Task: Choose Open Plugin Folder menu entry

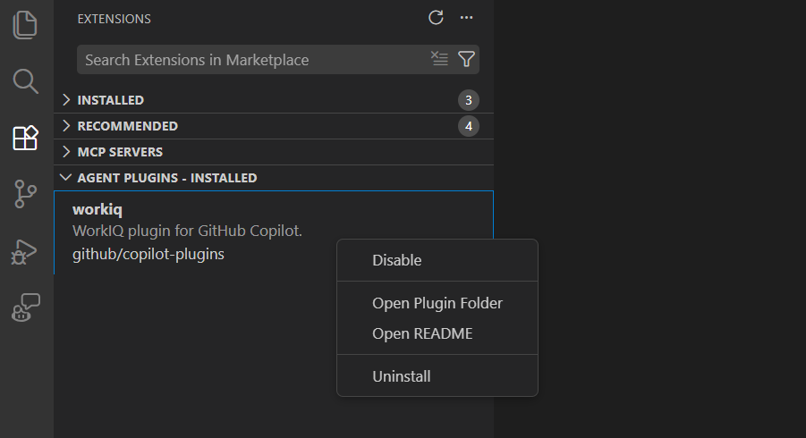Action: pyautogui.click(x=437, y=303)
